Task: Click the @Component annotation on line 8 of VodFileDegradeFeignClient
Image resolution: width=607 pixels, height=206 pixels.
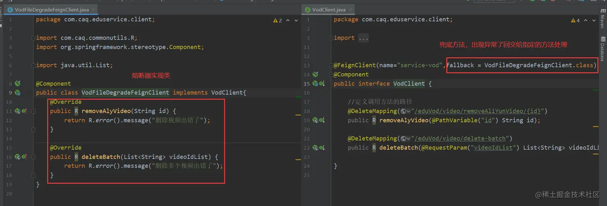Action: (53, 84)
